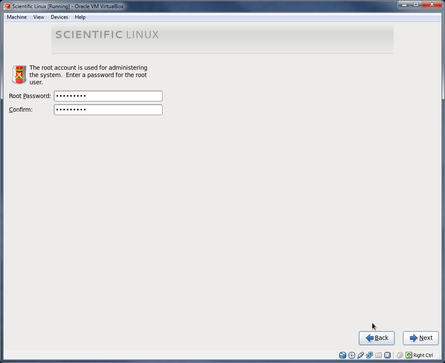Click the root account shield icon

pos(19,74)
